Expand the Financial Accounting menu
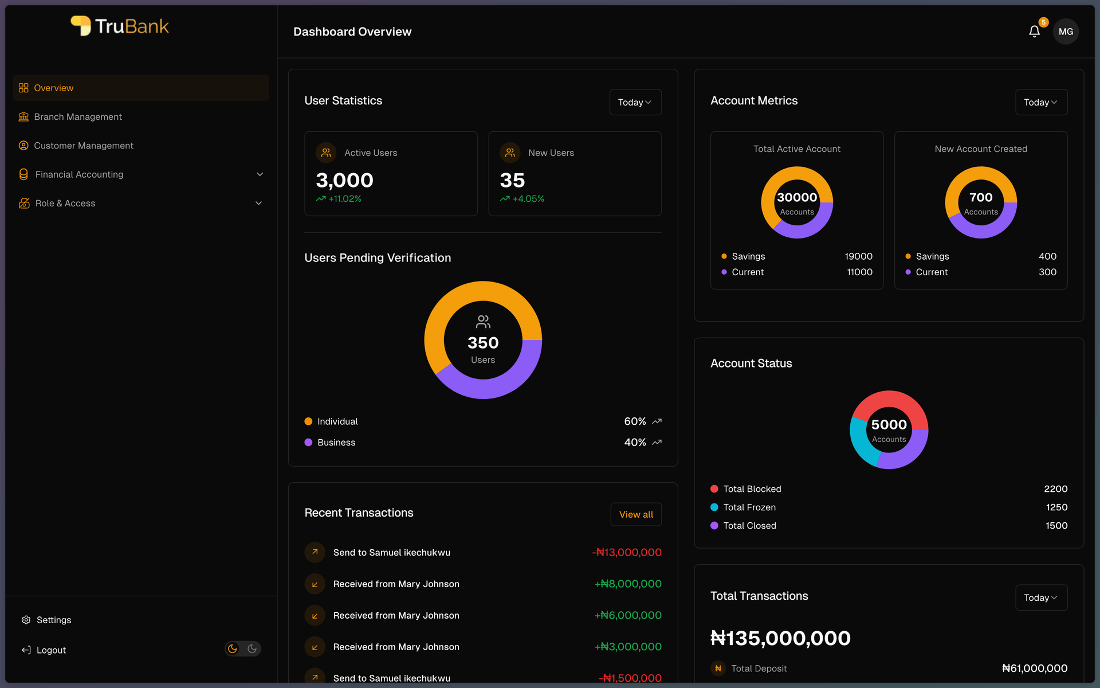The height and width of the screenshot is (688, 1100). [260, 174]
